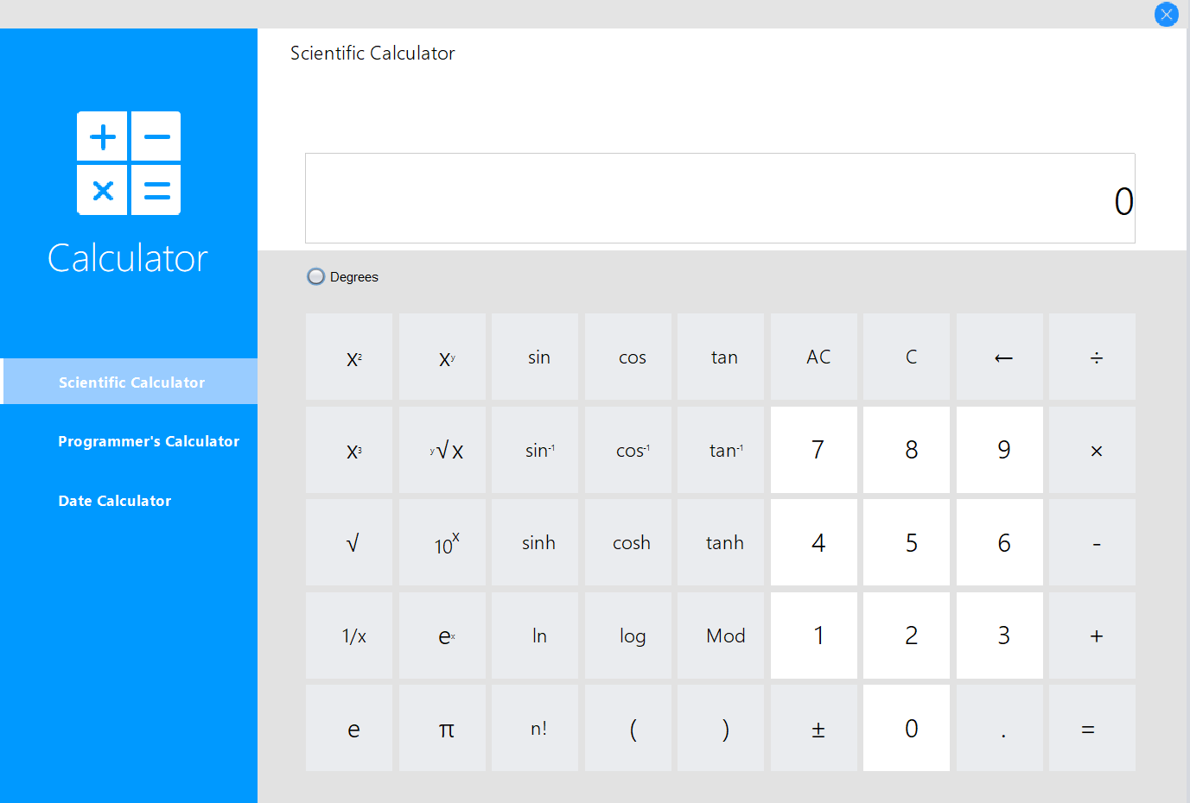The width and height of the screenshot is (1190, 803).
Task: Click the inverse sine button
Action: [x=535, y=450]
